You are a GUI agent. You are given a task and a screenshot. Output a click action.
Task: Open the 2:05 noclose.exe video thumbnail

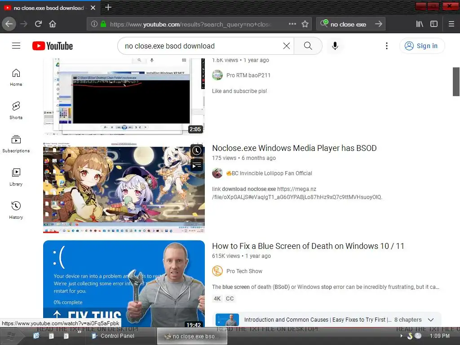click(x=124, y=96)
